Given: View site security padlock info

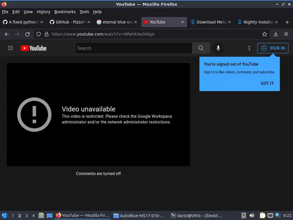Looking at the screenshot, I should pos(47,34).
